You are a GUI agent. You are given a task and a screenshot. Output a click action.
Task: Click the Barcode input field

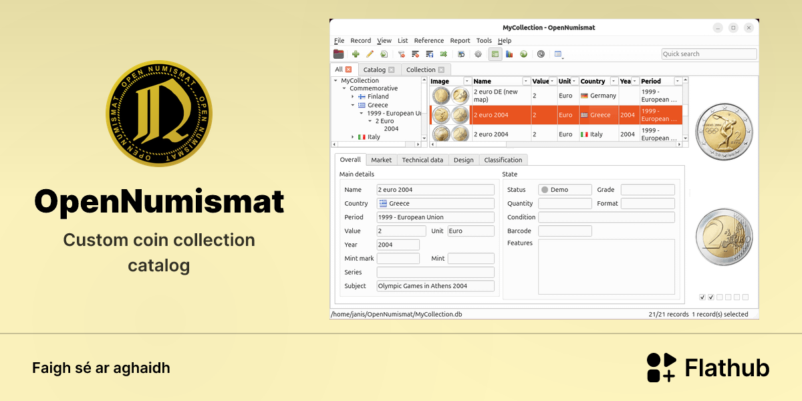click(x=565, y=231)
